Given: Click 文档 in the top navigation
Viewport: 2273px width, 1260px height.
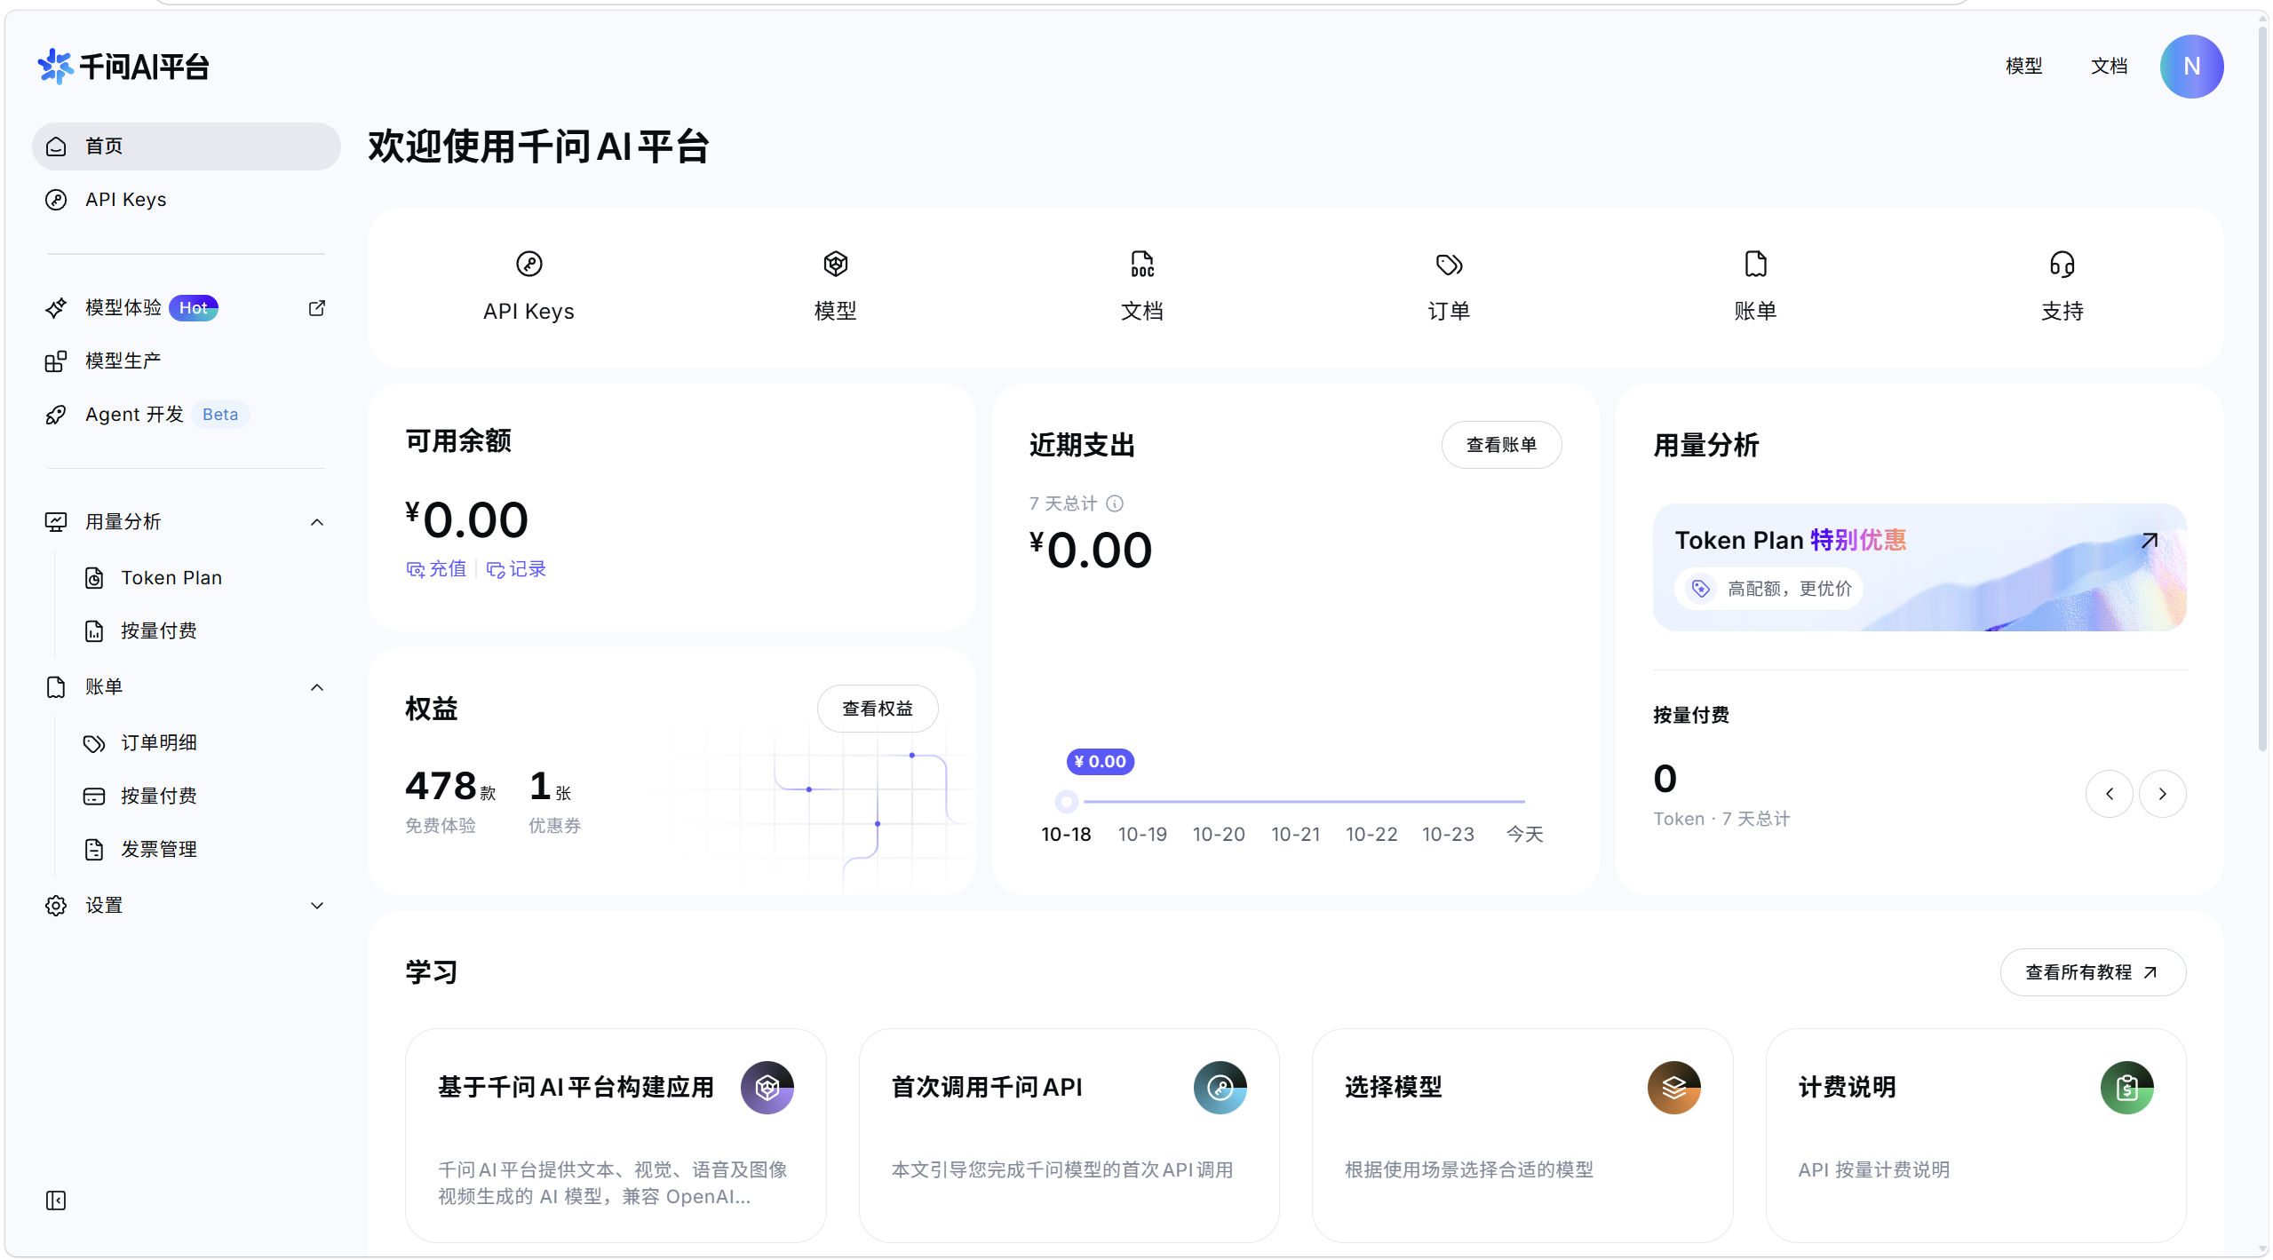Looking at the screenshot, I should [x=2109, y=67].
